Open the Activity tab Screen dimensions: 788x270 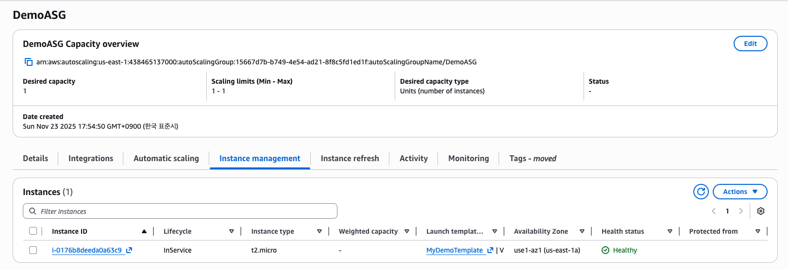[x=413, y=158]
